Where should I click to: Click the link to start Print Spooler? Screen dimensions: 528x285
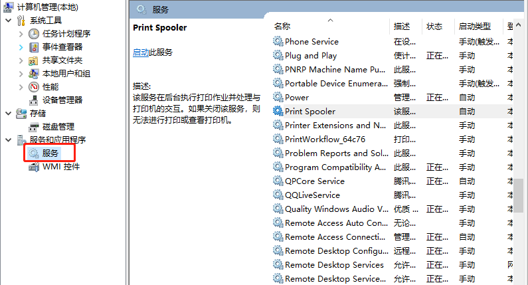pyautogui.click(x=141, y=52)
